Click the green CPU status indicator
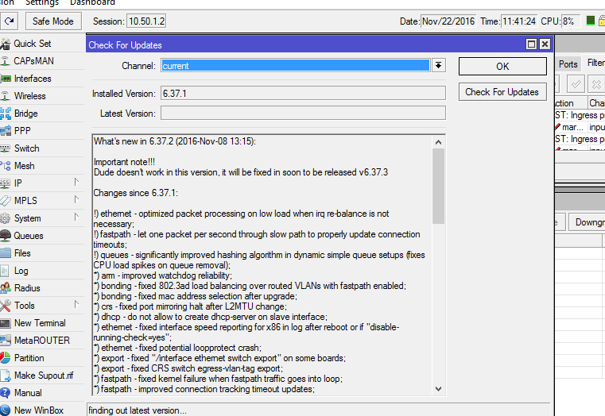Viewport: 605px width, 416px height. tap(590, 21)
